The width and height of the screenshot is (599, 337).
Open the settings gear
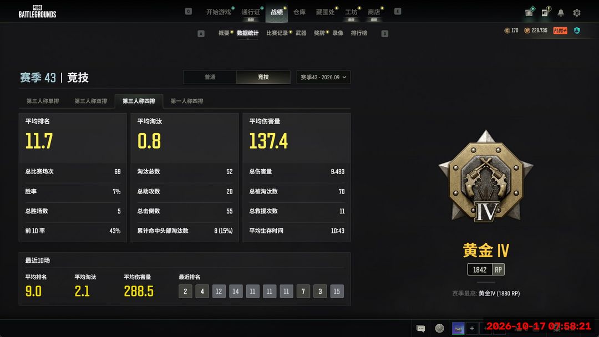coord(577,13)
